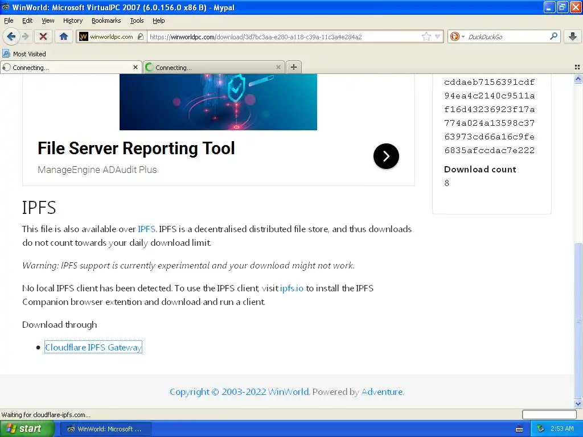Click the Most Visited bookmarks icon
Image resolution: width=583 pixels, height=437 pixels.
click(x=6, y=54)
